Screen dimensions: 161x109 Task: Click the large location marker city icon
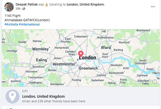click(12, 97)
